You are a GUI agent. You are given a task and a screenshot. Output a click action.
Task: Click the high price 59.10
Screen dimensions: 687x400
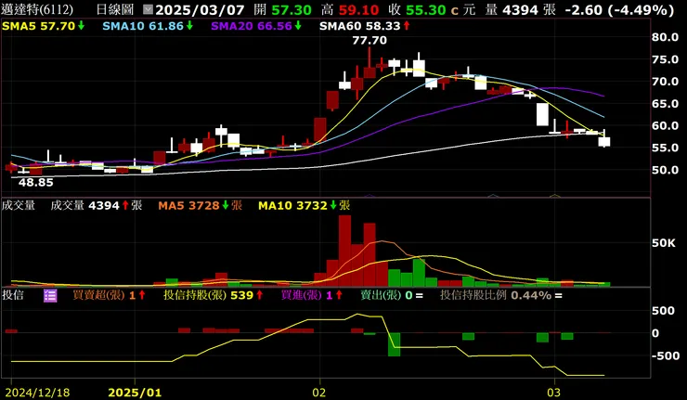point(359,9)
